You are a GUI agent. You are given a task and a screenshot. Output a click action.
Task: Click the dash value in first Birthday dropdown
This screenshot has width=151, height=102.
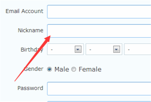pyautogui.click(x=52, y=49)
